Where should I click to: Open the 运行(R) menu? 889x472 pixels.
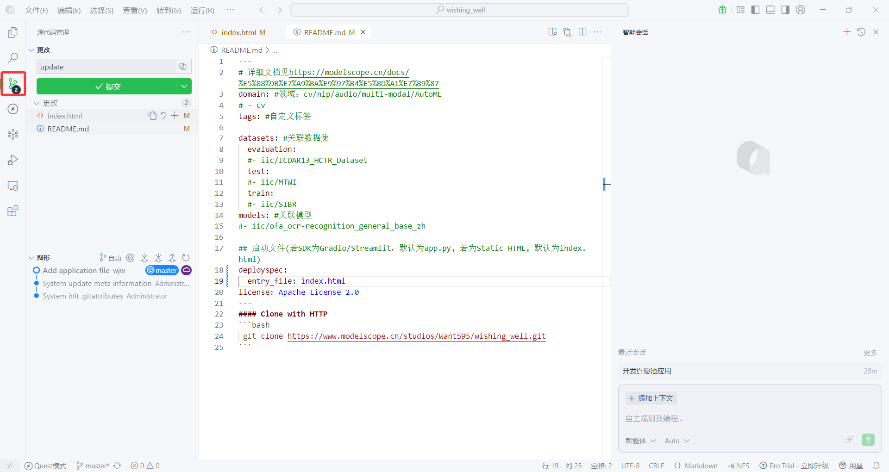tap(202, 10)
